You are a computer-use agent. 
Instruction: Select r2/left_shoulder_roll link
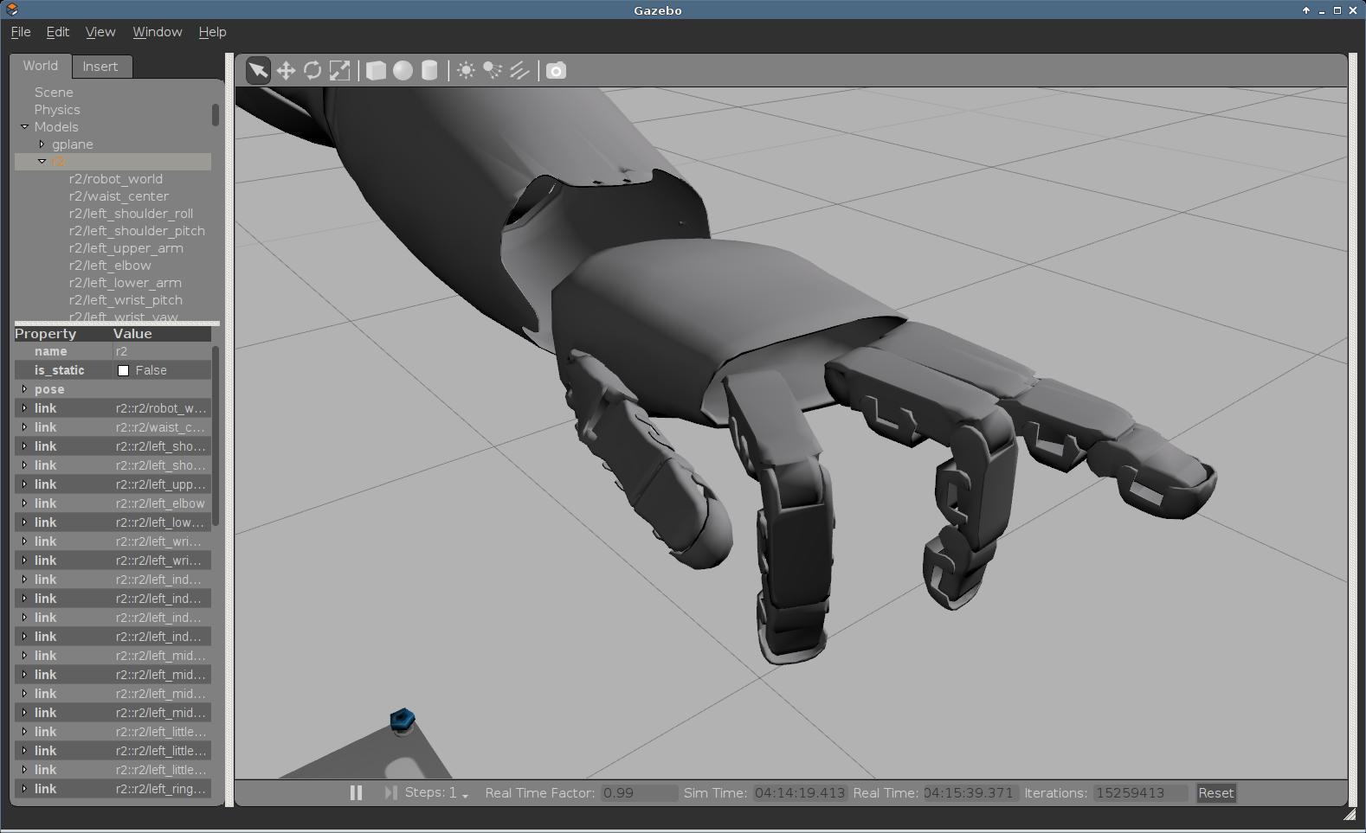(131, 214)
